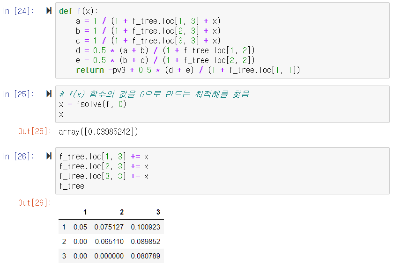Click into code cell containing fsolve(f, 0)
The height and width of the screenshot is (265, 393).
pos(222,104)
